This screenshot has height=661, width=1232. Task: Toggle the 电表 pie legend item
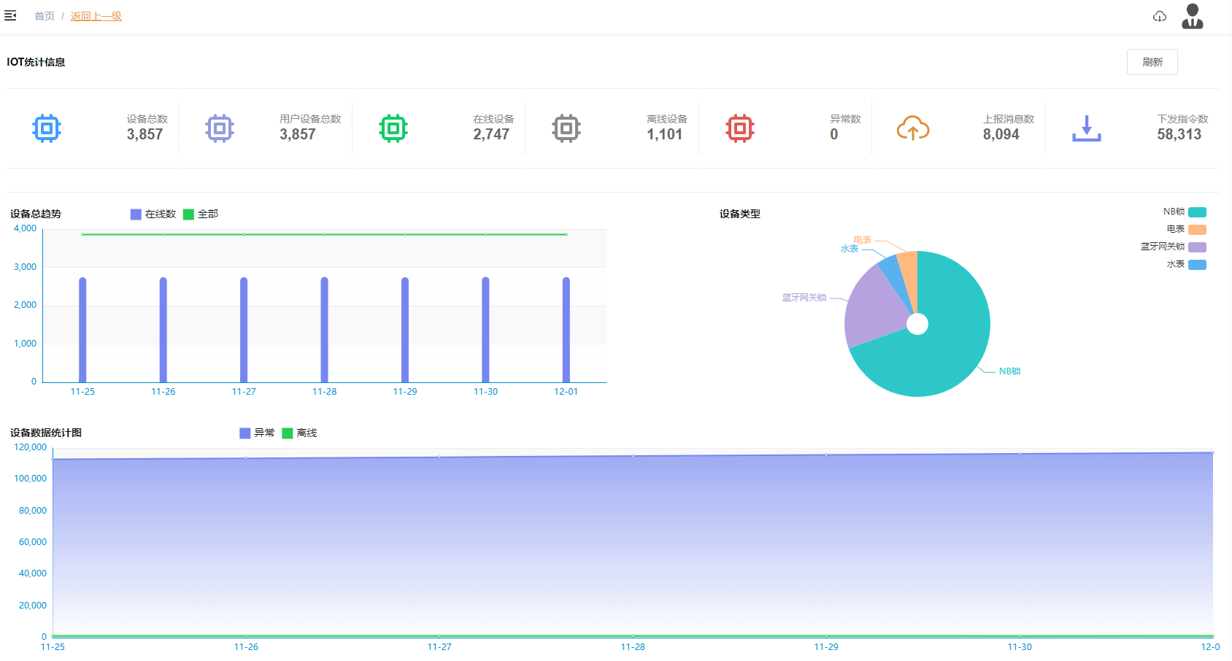coord(1186,229)
